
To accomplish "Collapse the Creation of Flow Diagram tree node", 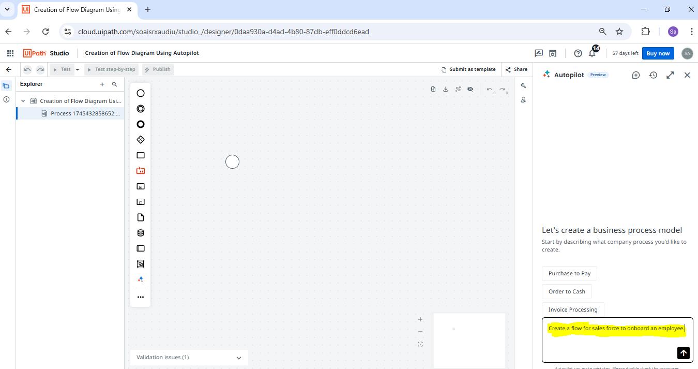I will 22,100.
